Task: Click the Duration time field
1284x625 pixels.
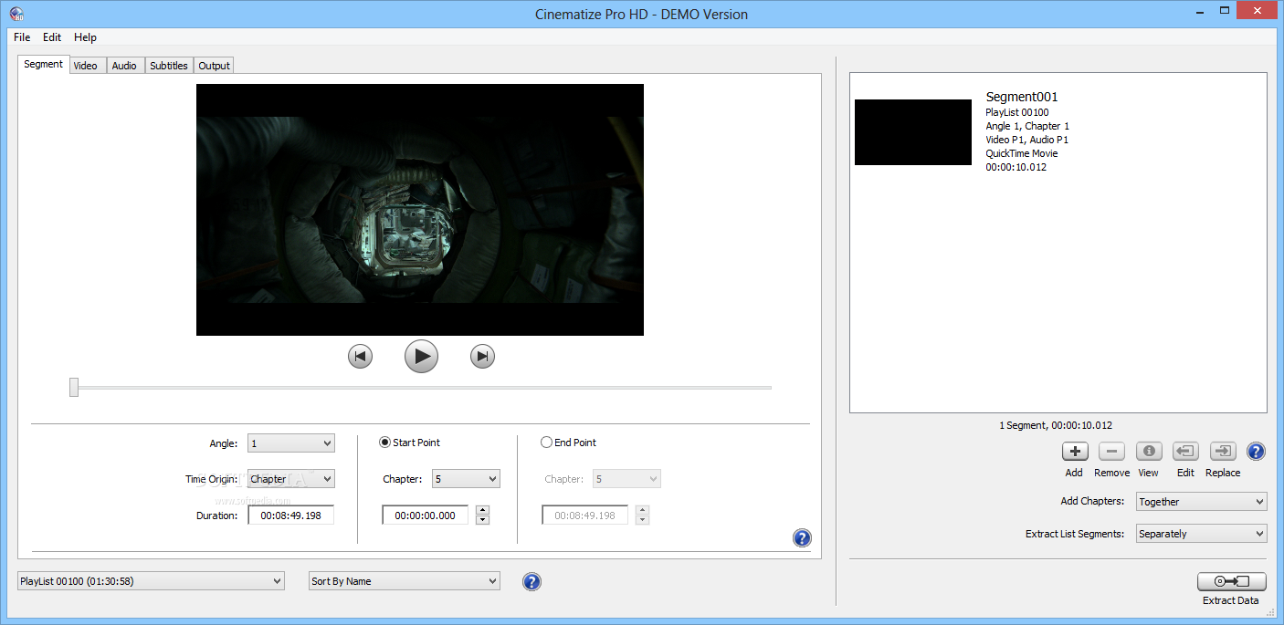Action: (x=291, y=516)
